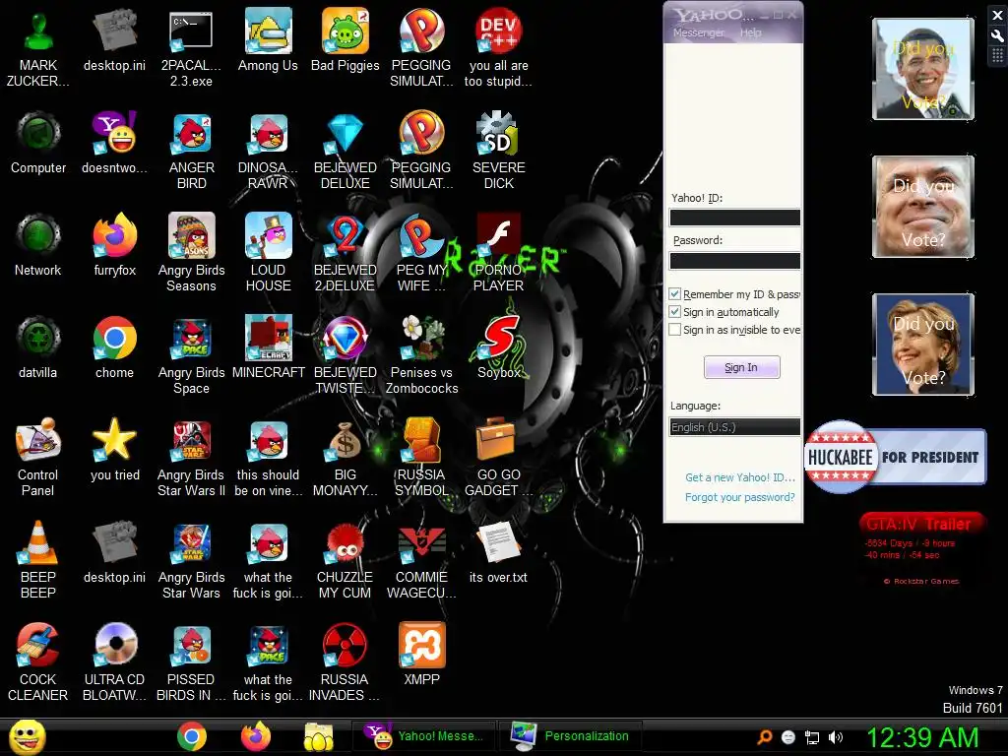The height and width of the screenshot is (756, 1008).
Task: Open gadget options wrench icon
Action: tap(997, 35)
